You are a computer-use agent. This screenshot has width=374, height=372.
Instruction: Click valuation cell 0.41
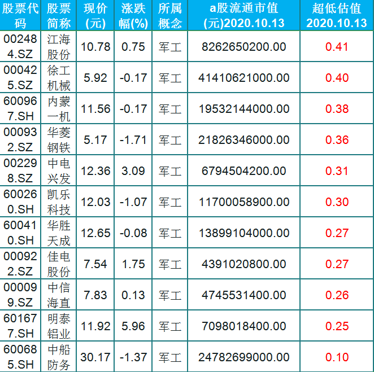pos(337,47)
